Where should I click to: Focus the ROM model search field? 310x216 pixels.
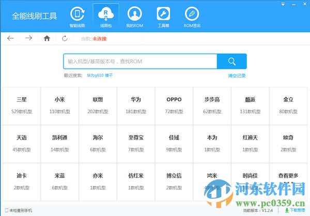pos(140,61)
